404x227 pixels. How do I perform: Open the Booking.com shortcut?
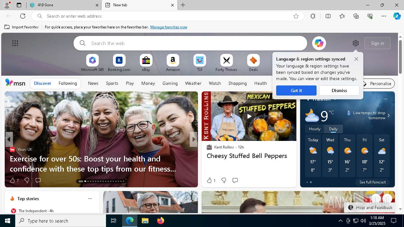coord(119,63)
